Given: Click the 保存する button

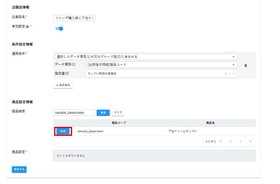Looking at the screenshot, I should click(19, 169).
